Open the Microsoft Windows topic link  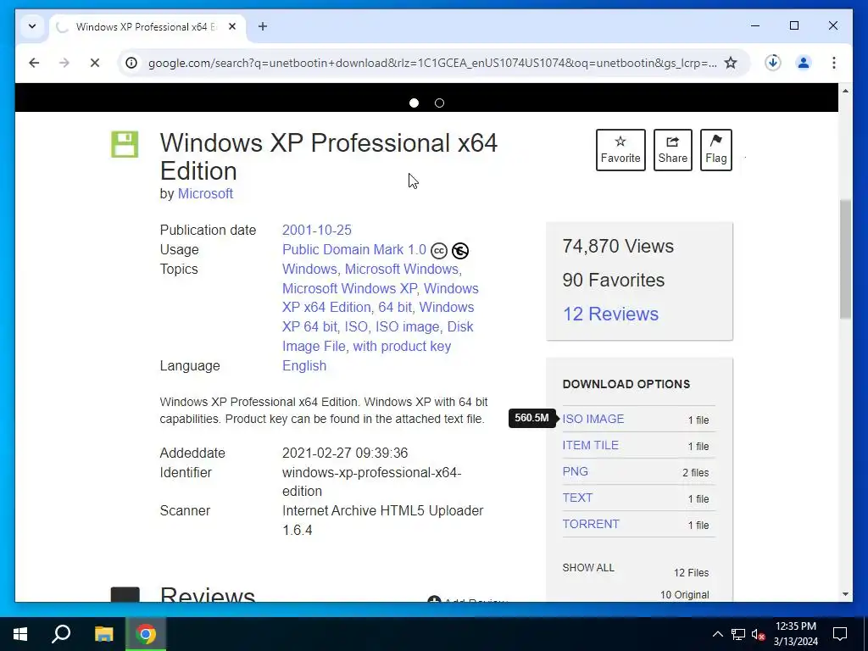point(401,269)
